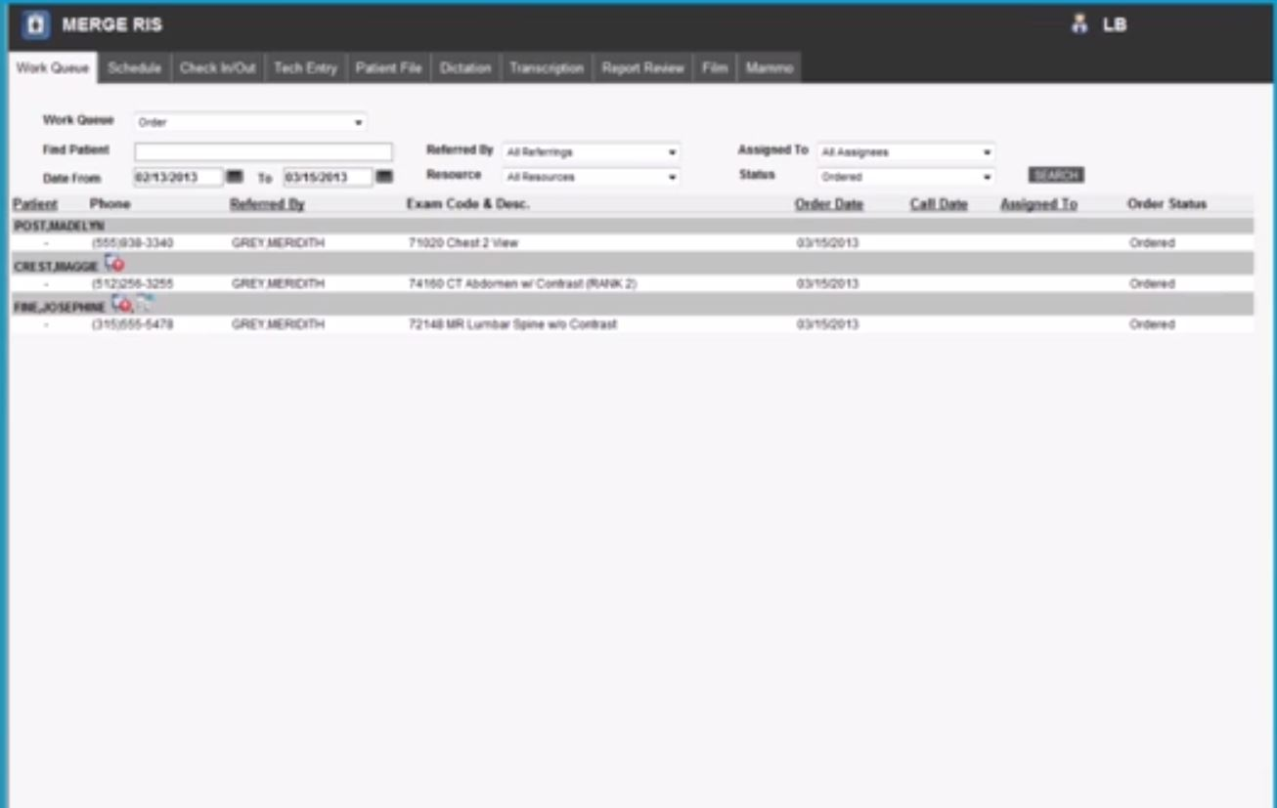Open the Schedule tab
This screenshot has height=808, width=1277.
[x=134, y=68]
